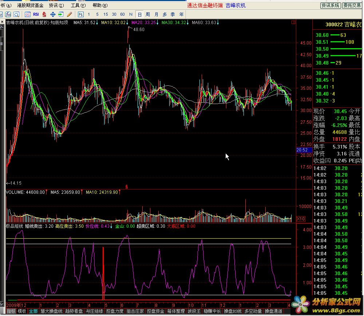Open the FS time-sharing chart icon
Viewport: 364px width, 316px height.
80,15
